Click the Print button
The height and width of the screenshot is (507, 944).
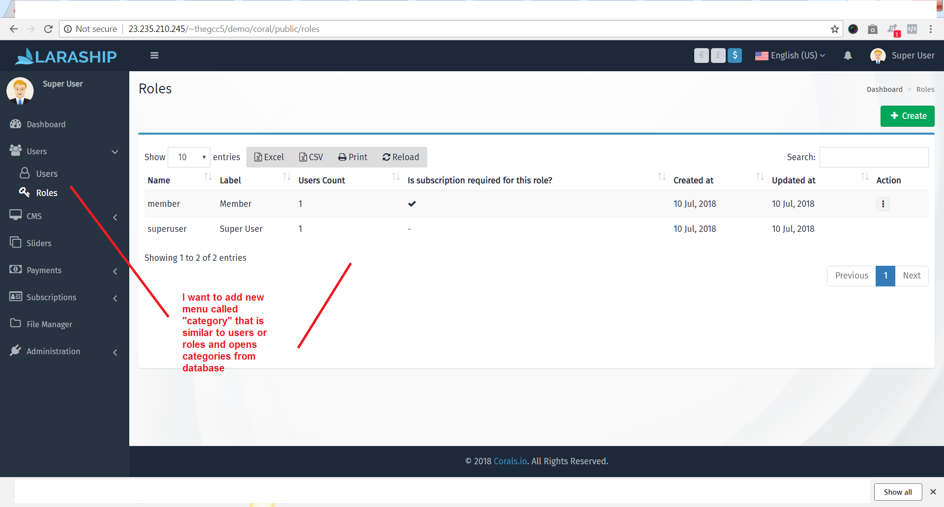353,157
